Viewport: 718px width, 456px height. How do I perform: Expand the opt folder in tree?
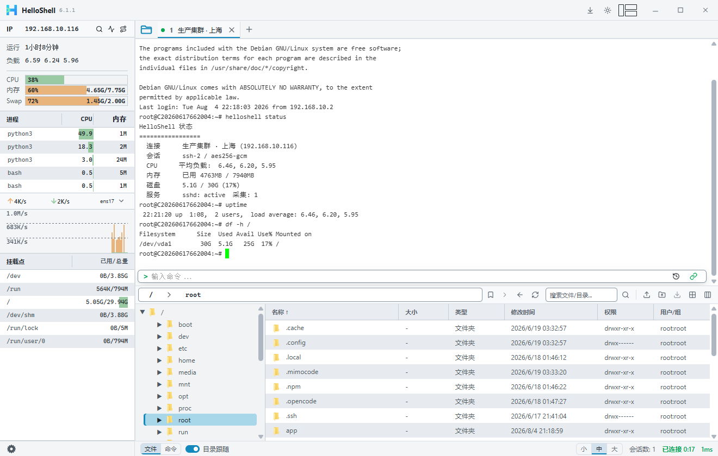pos(159,396)
